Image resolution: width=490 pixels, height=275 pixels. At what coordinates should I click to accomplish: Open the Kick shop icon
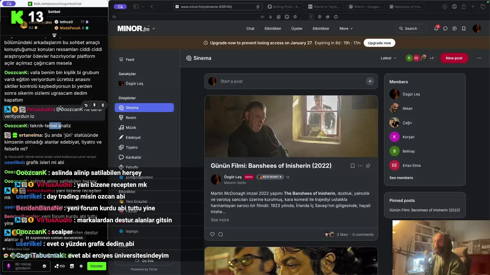point(72,266)
